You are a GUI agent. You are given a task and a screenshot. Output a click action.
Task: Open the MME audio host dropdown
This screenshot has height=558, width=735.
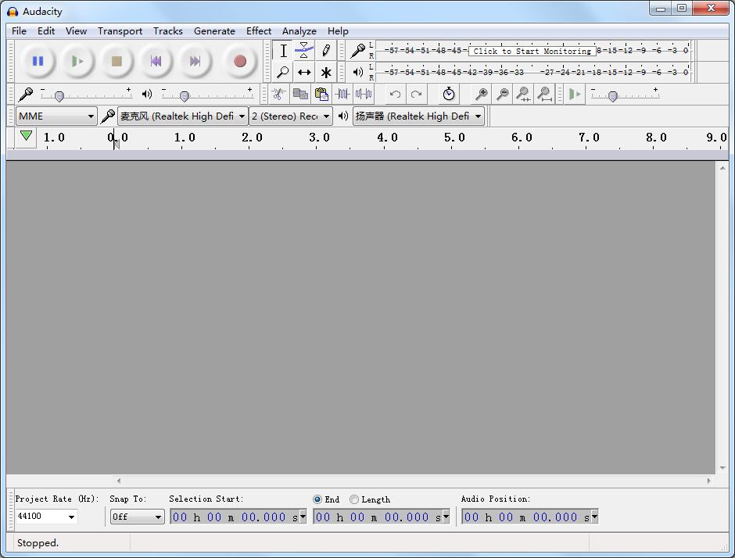click(x=56, y=116)
